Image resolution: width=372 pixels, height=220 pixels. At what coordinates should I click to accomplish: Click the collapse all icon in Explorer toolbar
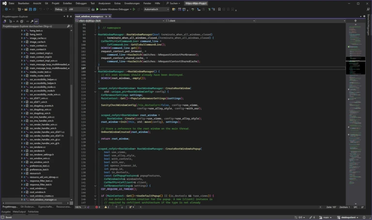[17, 21]
